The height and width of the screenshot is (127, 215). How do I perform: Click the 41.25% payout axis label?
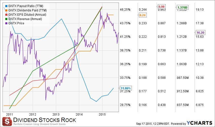click(x=125, y=37)
